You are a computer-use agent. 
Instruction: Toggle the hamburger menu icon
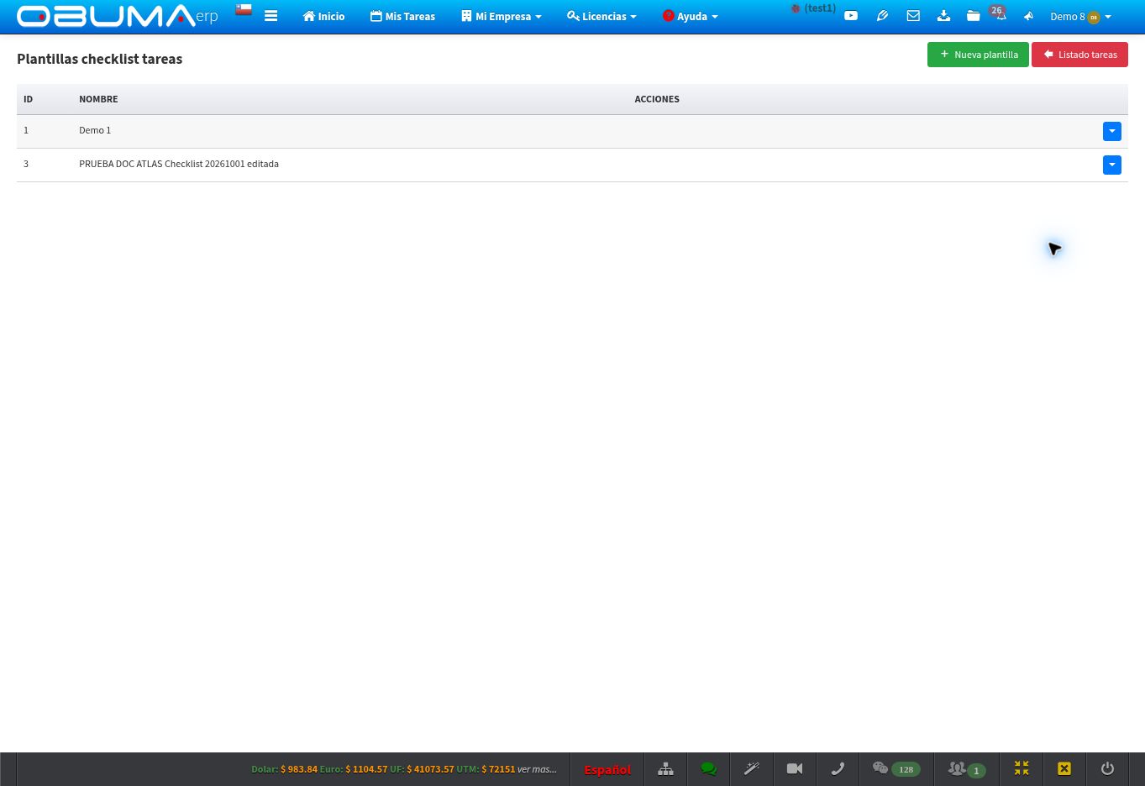(270, 16)
